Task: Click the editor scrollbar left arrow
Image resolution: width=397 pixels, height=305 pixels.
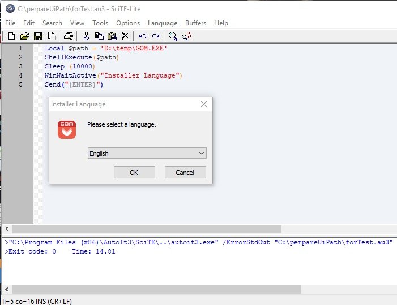Action: (x=7, y=229)
